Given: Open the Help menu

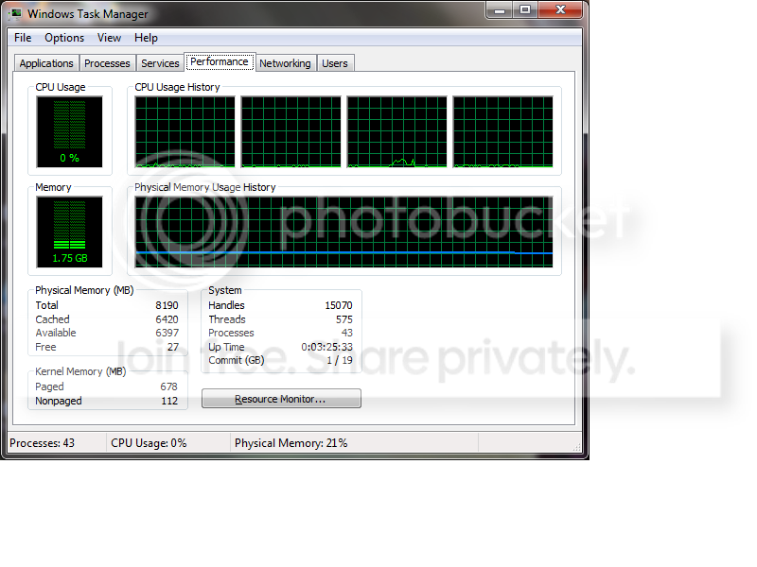Looking at the screenshot, I should tap(146, 38).
